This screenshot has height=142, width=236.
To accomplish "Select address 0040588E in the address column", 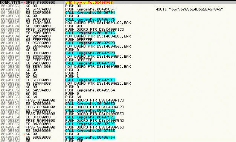I will click(x=10, y=43).
